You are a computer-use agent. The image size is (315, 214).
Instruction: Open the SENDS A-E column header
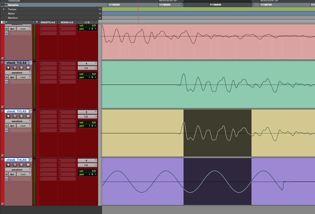coord(67,22)
